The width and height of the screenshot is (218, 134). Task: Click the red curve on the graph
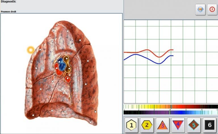coord(148,50)
